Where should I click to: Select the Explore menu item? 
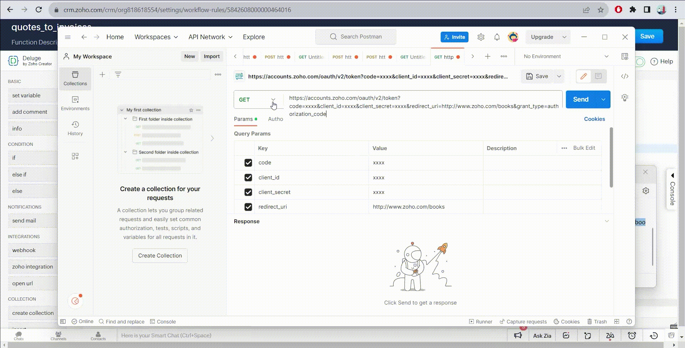[254, 37]
